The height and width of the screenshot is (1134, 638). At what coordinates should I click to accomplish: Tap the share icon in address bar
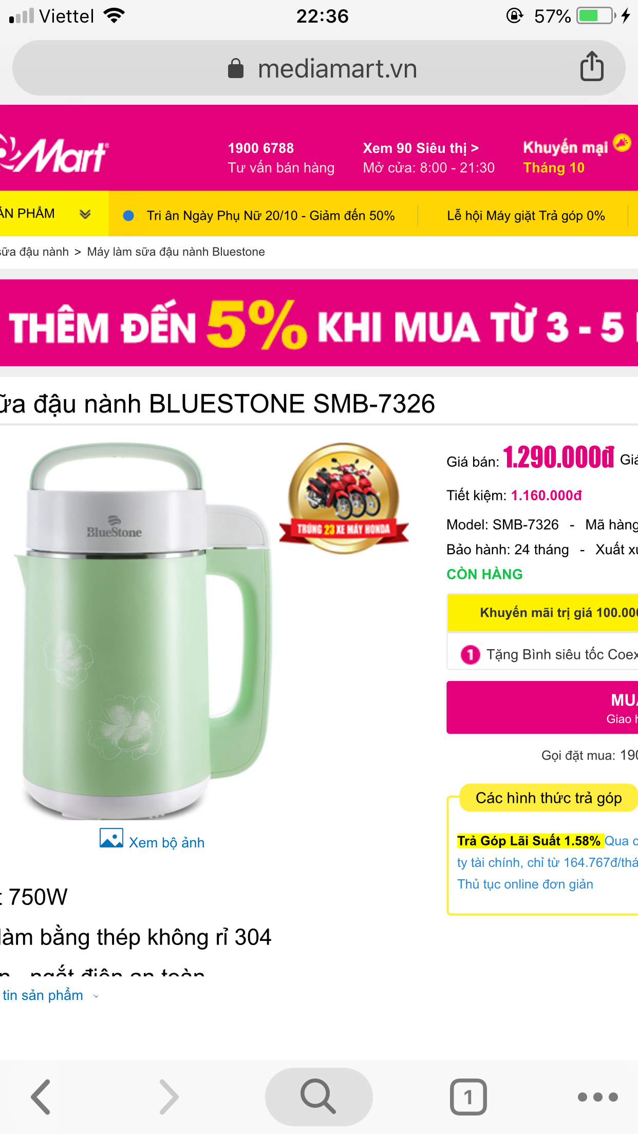click(x=592, y=67)
